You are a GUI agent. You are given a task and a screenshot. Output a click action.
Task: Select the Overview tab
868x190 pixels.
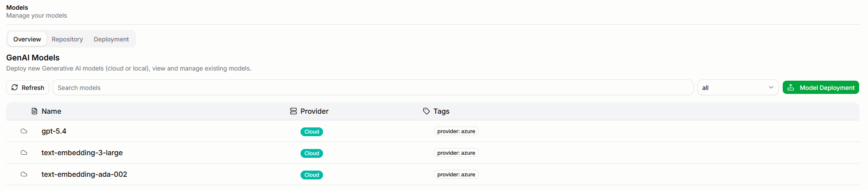click(27, 39)
